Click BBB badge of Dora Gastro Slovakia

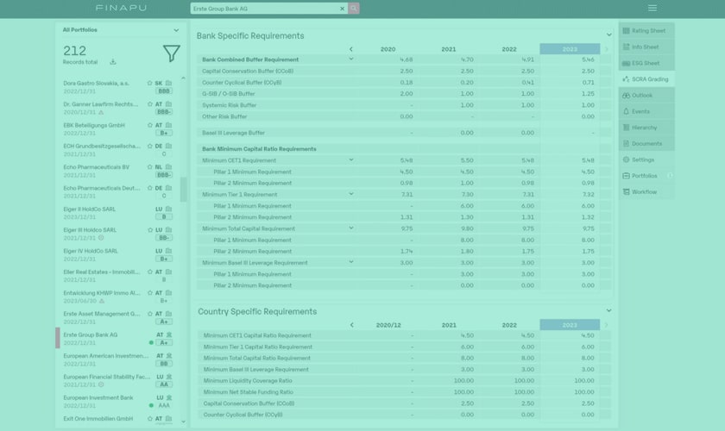[164, 91]
